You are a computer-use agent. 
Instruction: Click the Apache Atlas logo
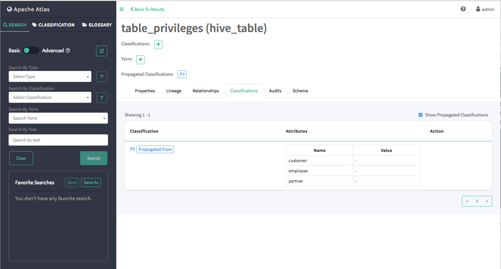(28, 9)
